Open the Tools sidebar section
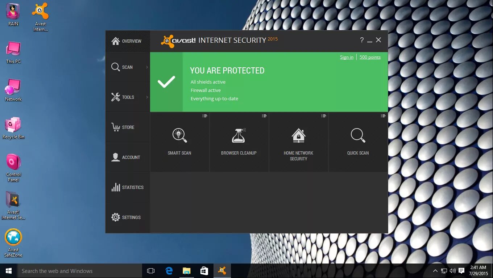The width and height of the screenshot is (493, 278). [x=128, y=97]
